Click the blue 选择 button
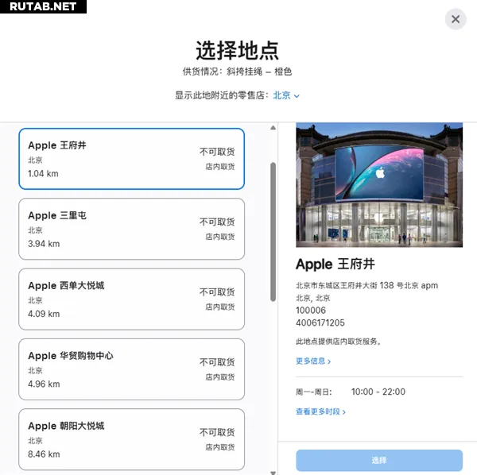This screenshot has width=477, height=475. pos(379,460)
